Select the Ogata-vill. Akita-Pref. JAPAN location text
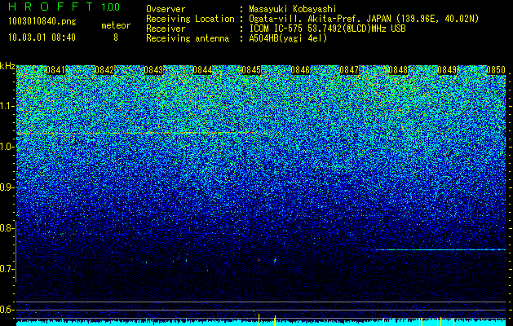This screenshot has height=326, width=513. coord(364,19)
